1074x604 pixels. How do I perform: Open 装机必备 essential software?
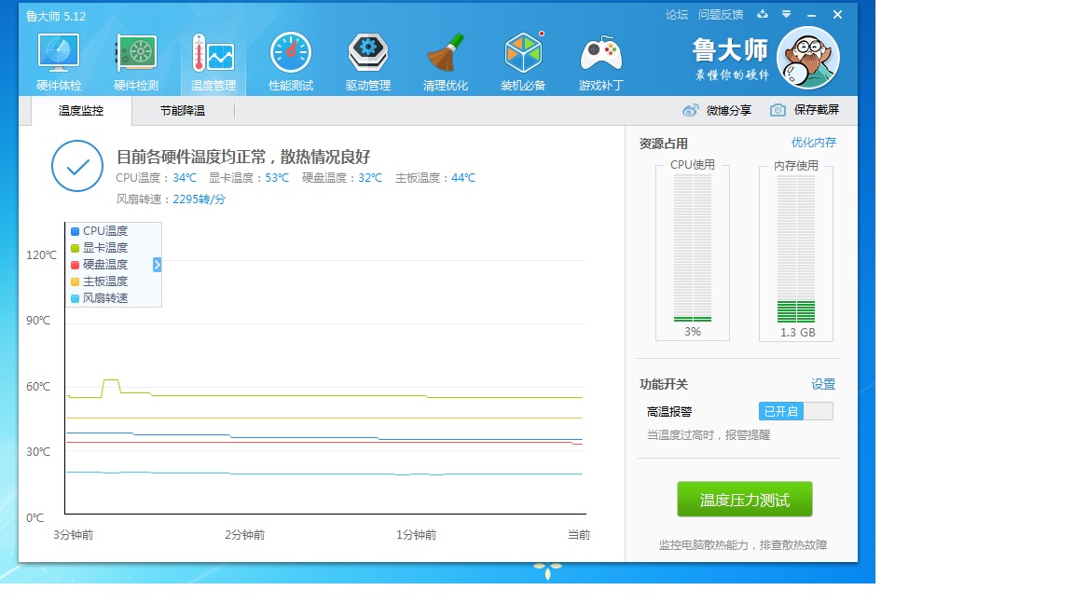tap(523, 62)
